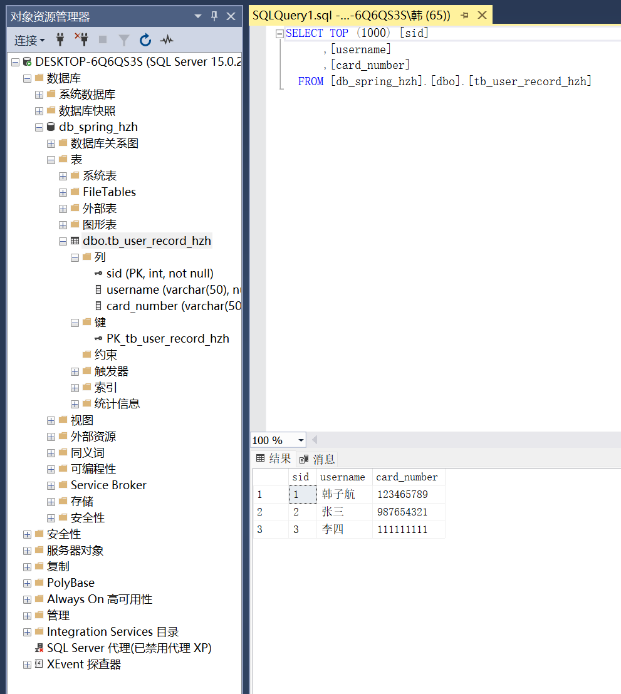Screen dimensions: 621x694
Task: Click the dbo.tb_user_record_hzh table icon
Action: click(x=75, y=241)
